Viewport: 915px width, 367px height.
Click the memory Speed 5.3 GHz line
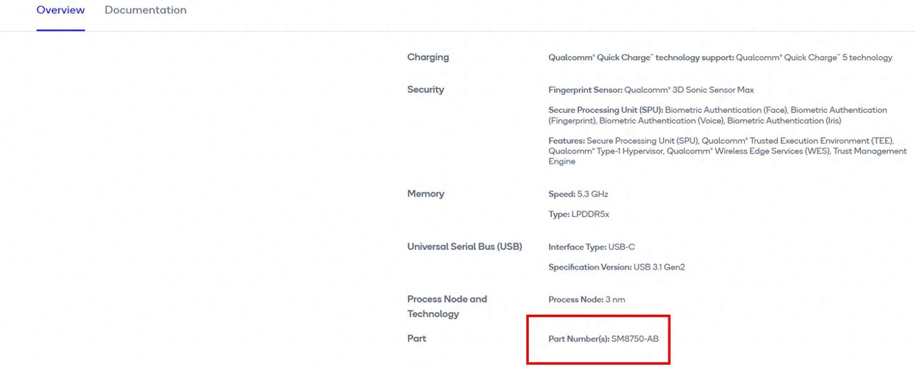[578, 194]
